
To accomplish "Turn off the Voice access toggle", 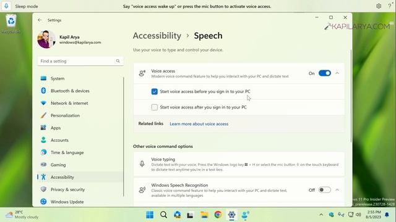I will pyautogui.click(x=325, y=73).
